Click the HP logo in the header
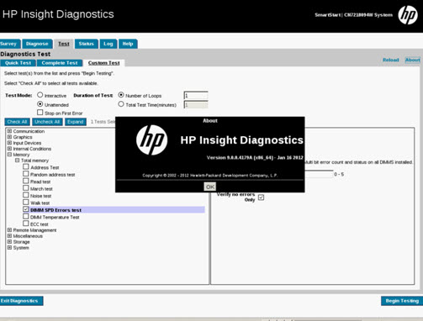Viewport: 423px width, 321px height. pyautogui.click(x=408, y=15)
